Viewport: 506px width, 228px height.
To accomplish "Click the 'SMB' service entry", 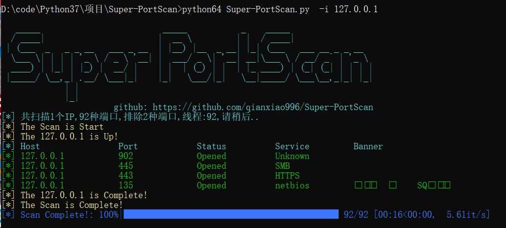I will [x=282, y=166].
